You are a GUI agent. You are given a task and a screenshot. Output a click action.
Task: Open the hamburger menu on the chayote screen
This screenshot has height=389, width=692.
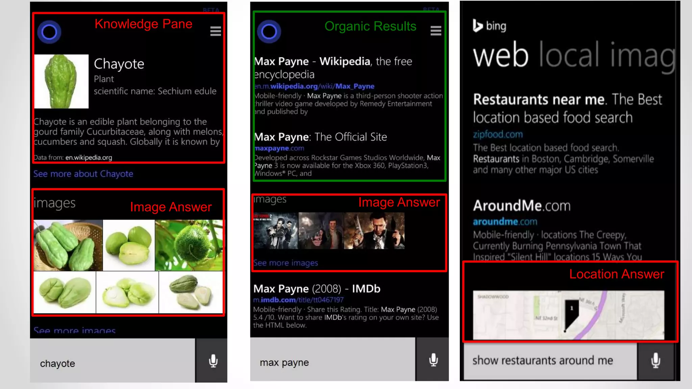coord(216,31)
